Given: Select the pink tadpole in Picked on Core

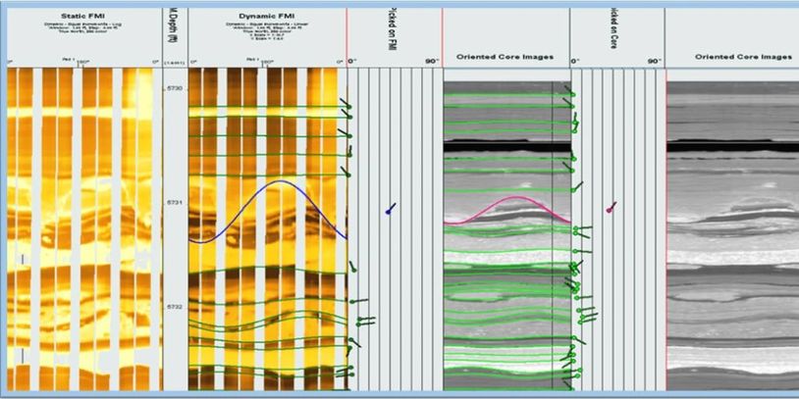Looking at the screenshot, I should click(x=611, y=207).
